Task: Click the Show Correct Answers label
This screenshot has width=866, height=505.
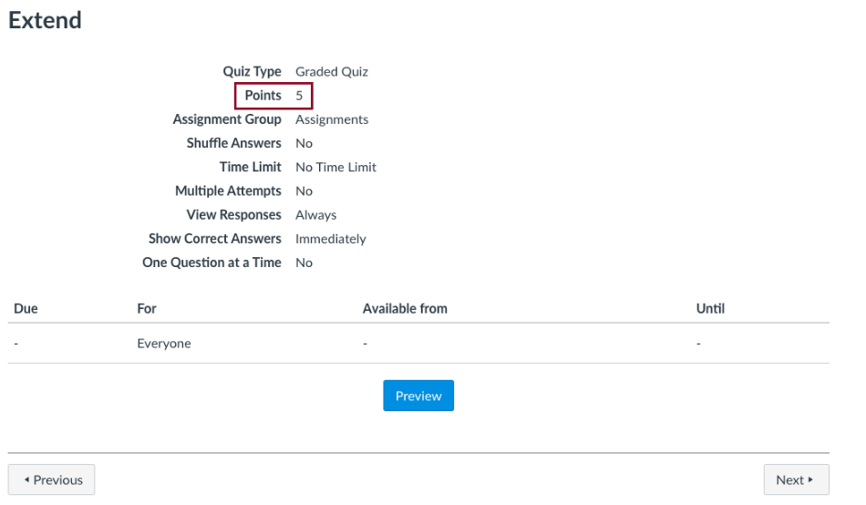Action: [215, 238]
